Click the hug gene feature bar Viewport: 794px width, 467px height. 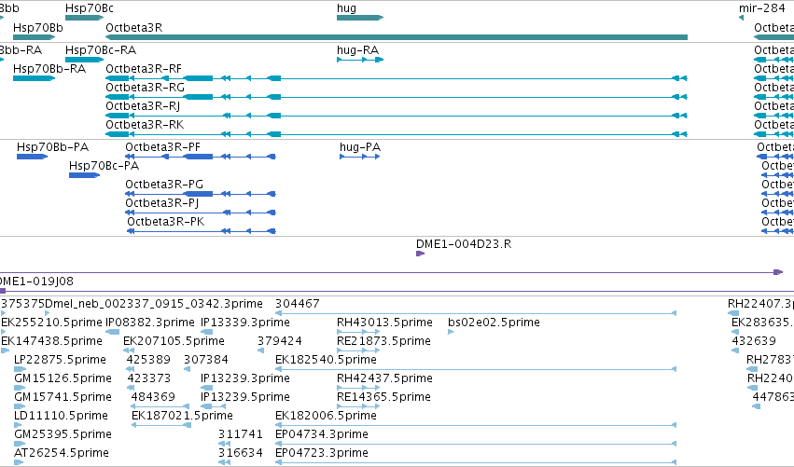coord(360,18)
